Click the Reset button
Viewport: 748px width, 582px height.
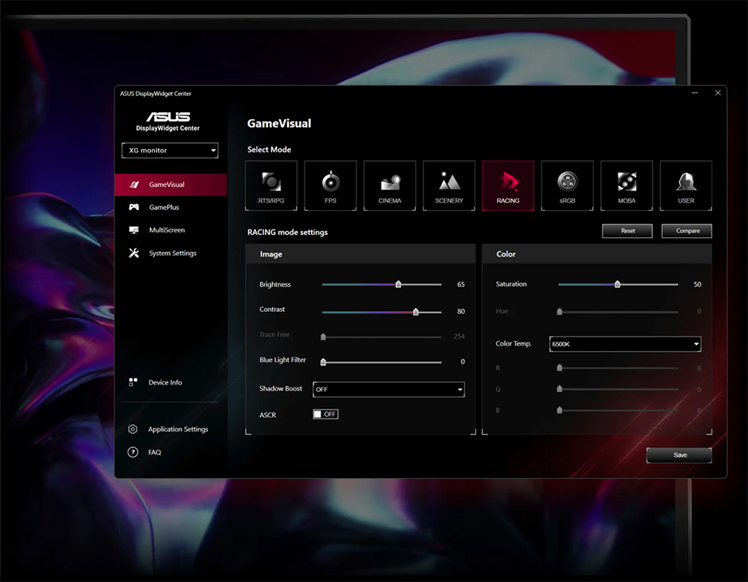[627, 231]
